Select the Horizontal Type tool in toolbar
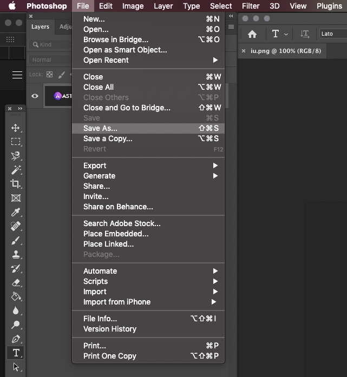The width and height of the screenshot is (347, 377). [16, 353]
